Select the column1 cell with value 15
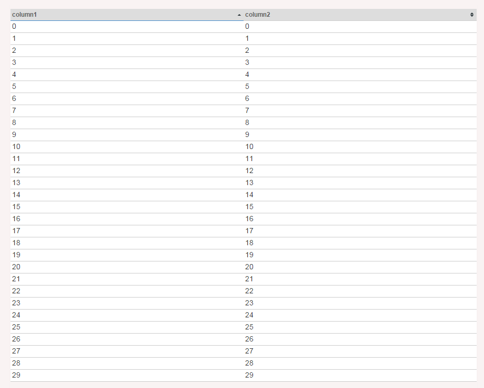The image size is (484, 388). pyautogui.click(x=127, y=207)
